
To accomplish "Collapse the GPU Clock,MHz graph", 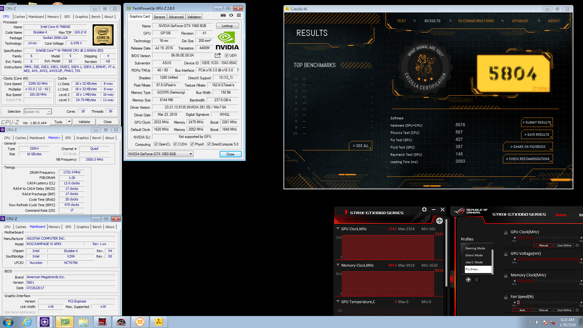I will click(338, 229).
